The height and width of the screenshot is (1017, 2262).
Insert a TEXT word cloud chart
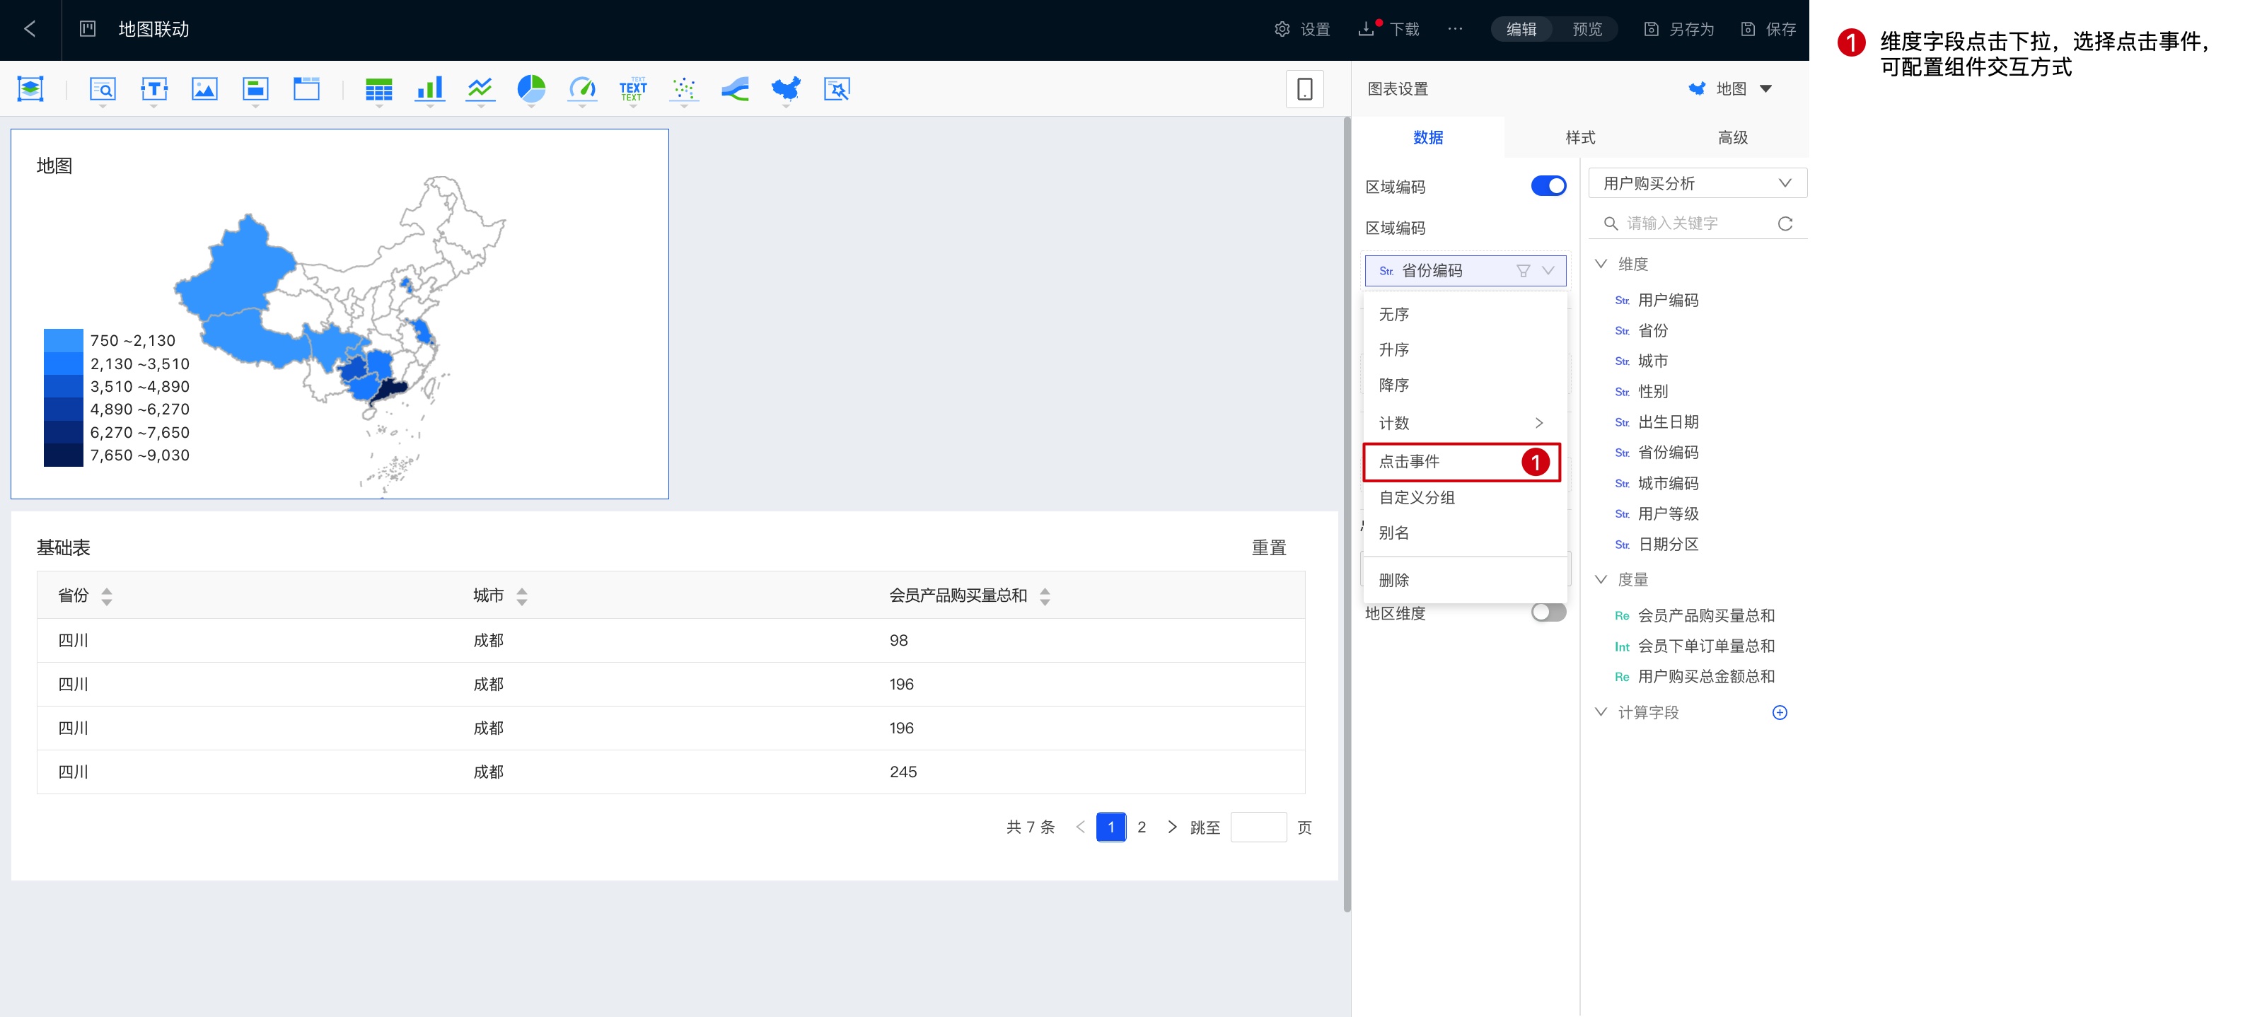tap(633, 88)
